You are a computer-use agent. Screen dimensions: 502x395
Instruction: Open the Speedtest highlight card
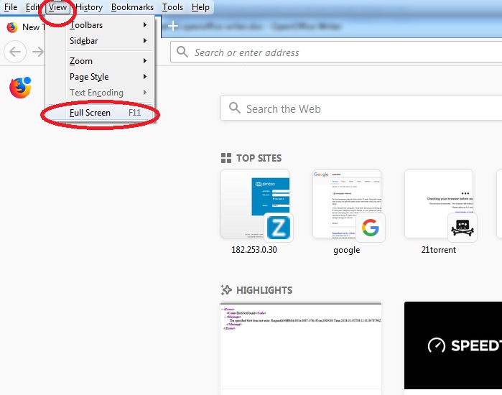coord(453,348)
